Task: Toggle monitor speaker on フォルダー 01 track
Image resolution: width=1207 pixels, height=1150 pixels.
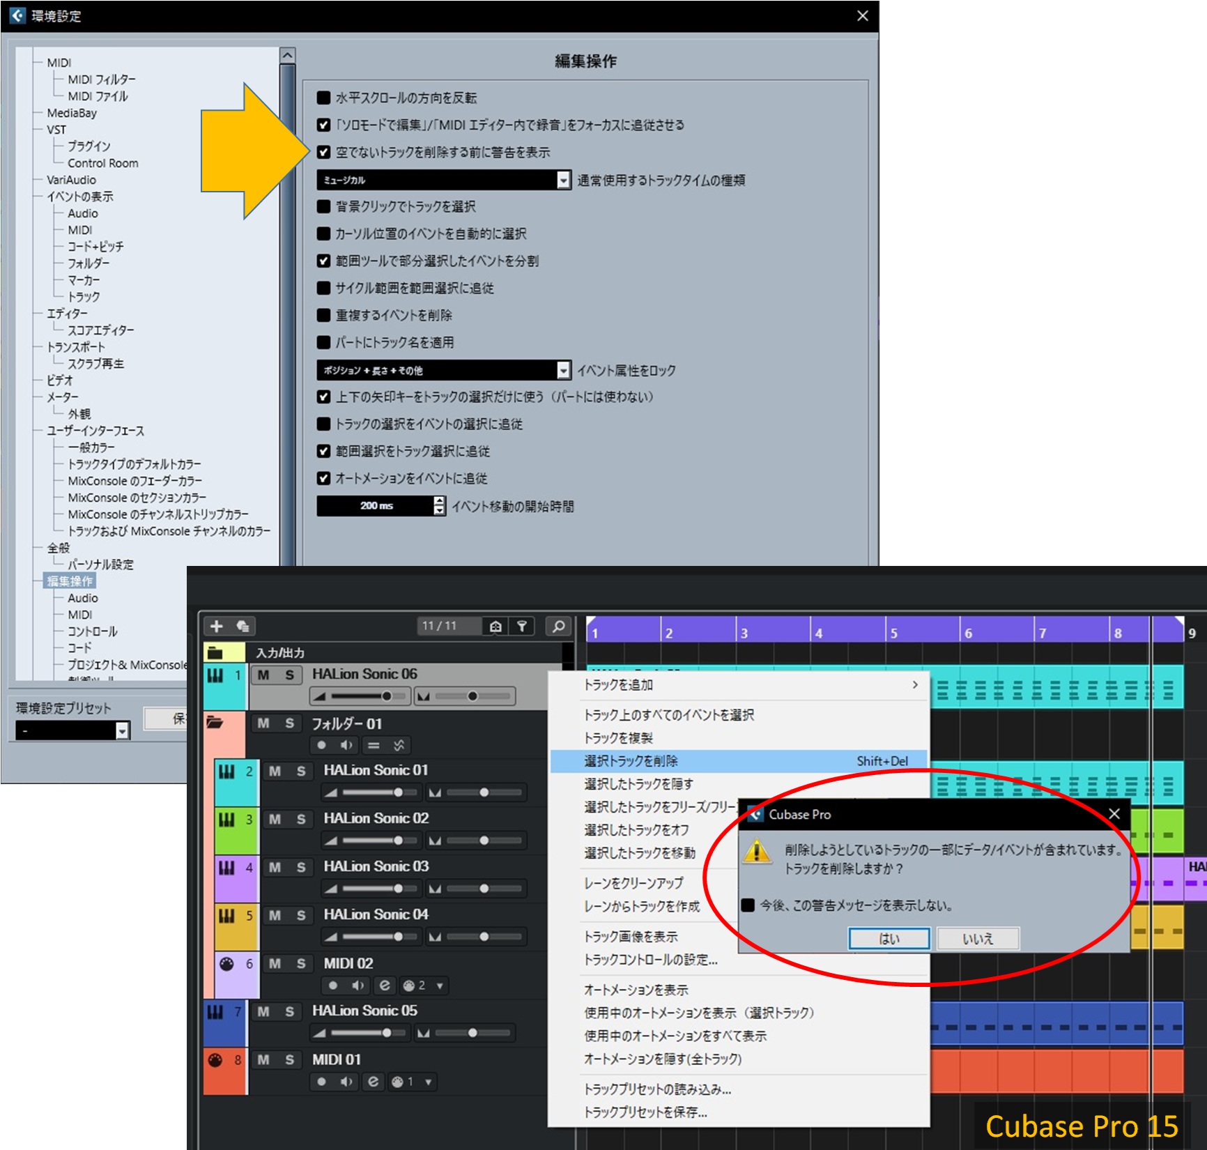Action: (x=346, y=745)
